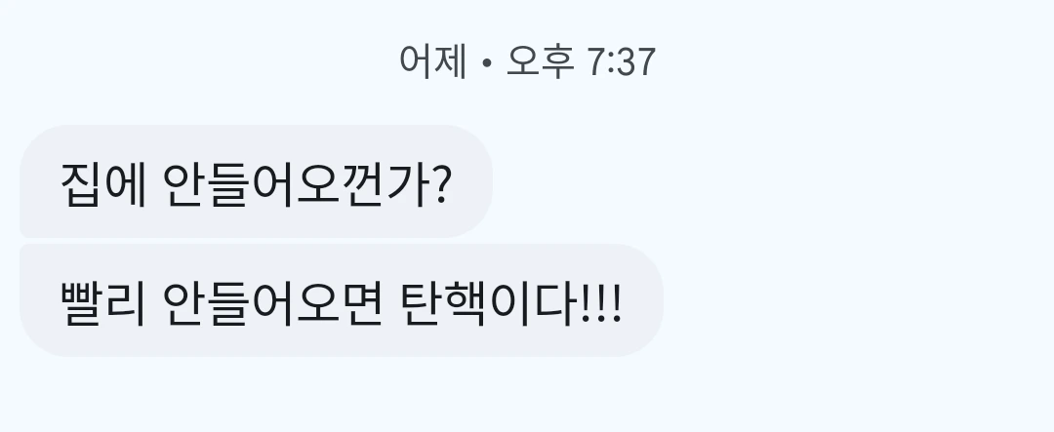Click the word '어제' in the timestamp
Image resolution: width=1054 pixels, height=432 pixels.
coord(433,62)
